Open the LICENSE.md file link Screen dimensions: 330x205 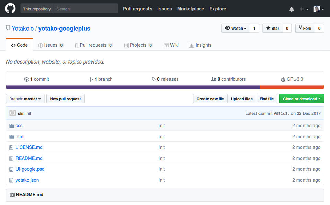click(x=29, y=147)
